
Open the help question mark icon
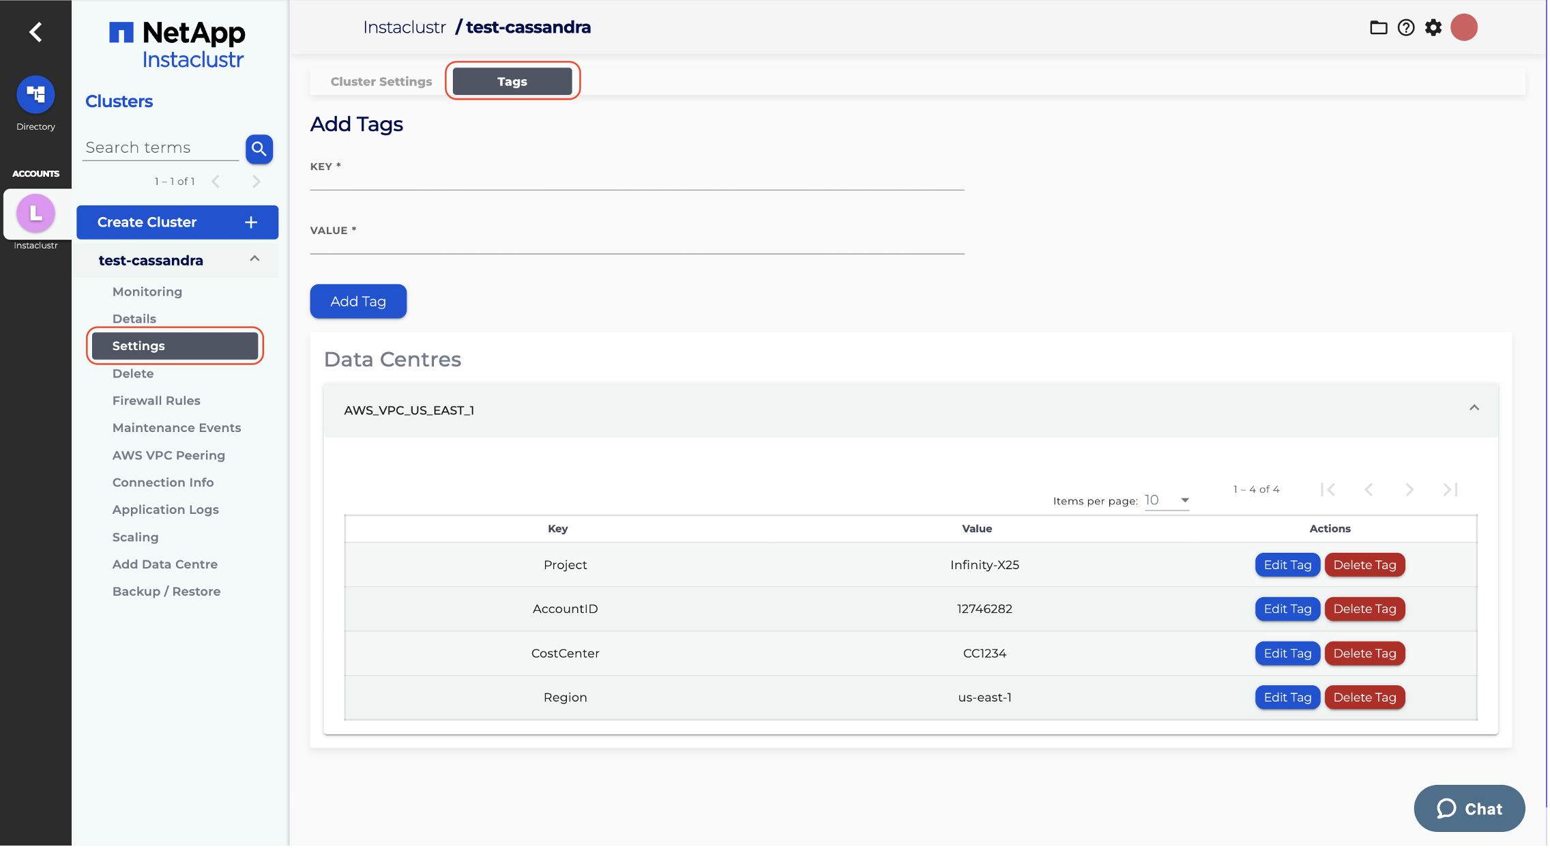pyautogui.click(x=1405, y=28)
